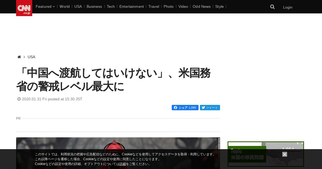
Task: Tweet the article with ツイート button
Action: pos(210,108)
